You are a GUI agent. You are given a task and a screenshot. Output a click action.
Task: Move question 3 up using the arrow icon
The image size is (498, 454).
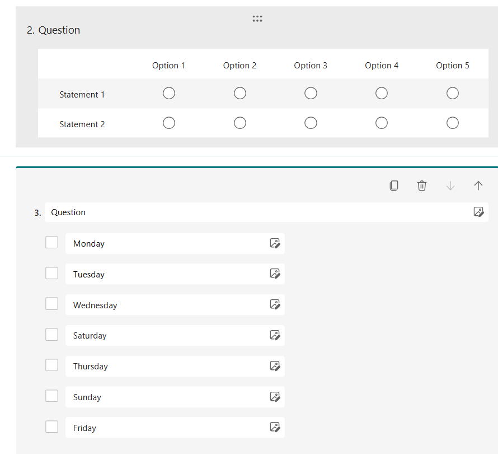pyautogui.click(x=478, y=186)
